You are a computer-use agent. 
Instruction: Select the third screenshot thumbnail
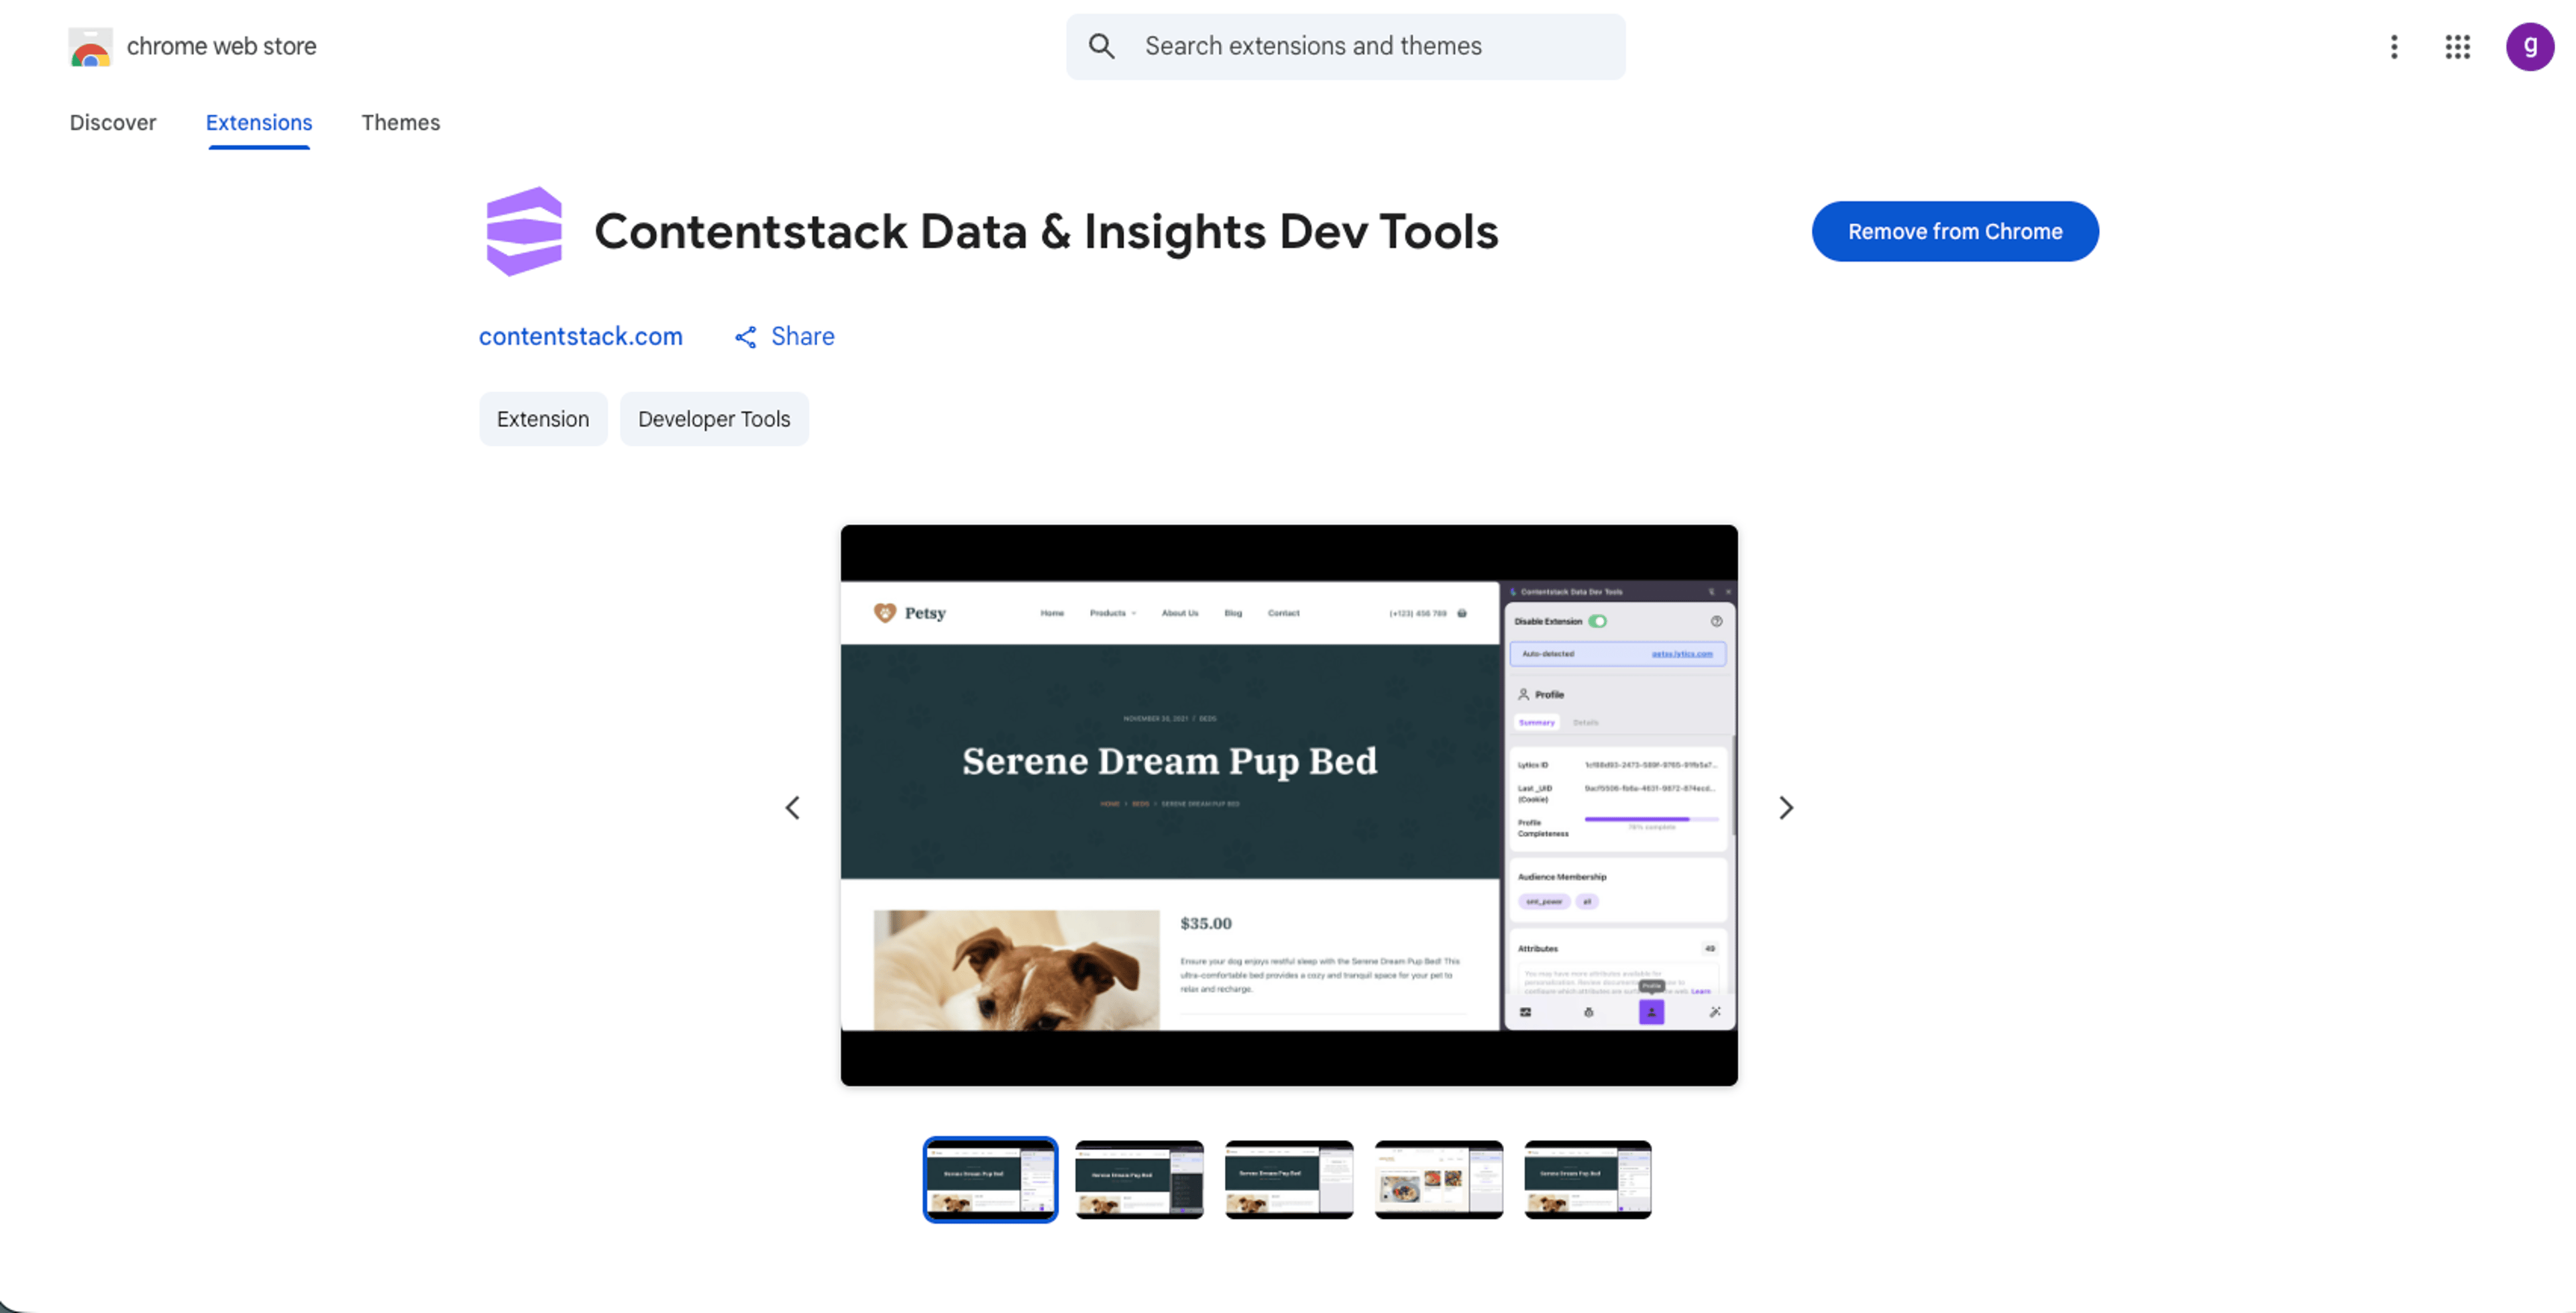[1289, 1179]
